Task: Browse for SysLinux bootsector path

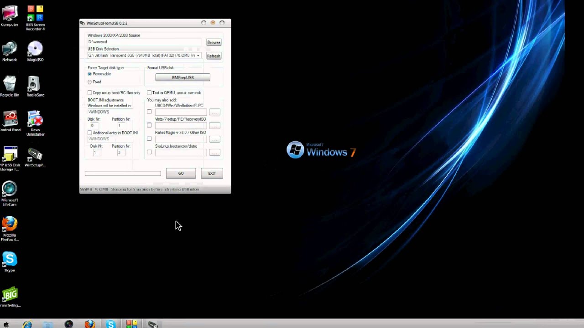Action: pos(214,153)
